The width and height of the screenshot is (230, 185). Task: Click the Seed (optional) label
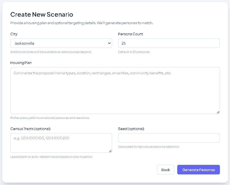point(131,129)
